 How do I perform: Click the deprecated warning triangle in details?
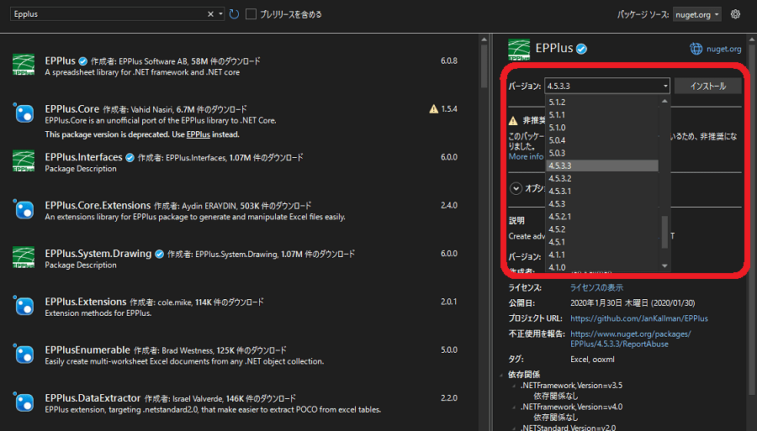pos(513,120)
